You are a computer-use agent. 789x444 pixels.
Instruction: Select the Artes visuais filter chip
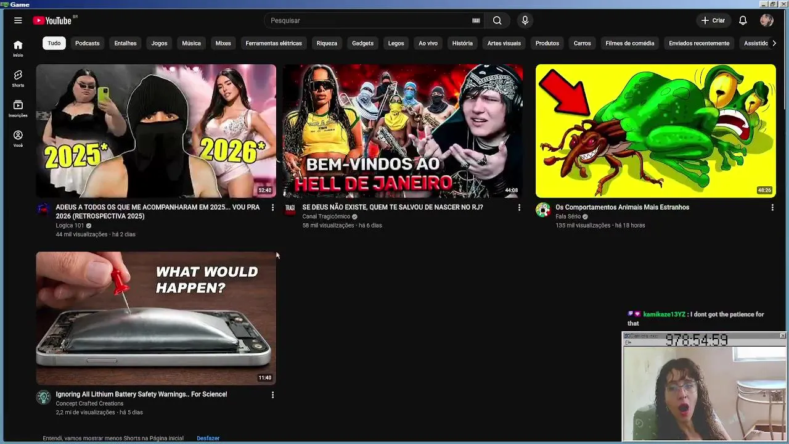(504, 43)
